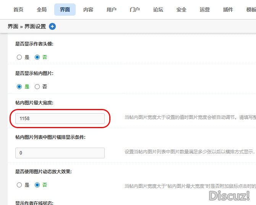
Task: Focus the 帖内图片列表中图片横排显示条件 input field
Action: coord(60,153)
